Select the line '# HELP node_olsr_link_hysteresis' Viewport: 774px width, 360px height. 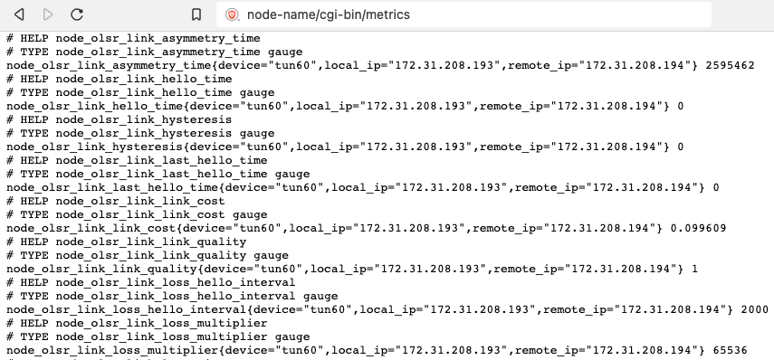119,119
